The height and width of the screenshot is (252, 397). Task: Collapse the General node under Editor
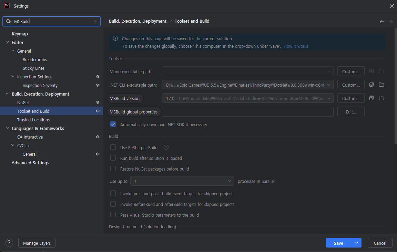(x=13, y=51)
